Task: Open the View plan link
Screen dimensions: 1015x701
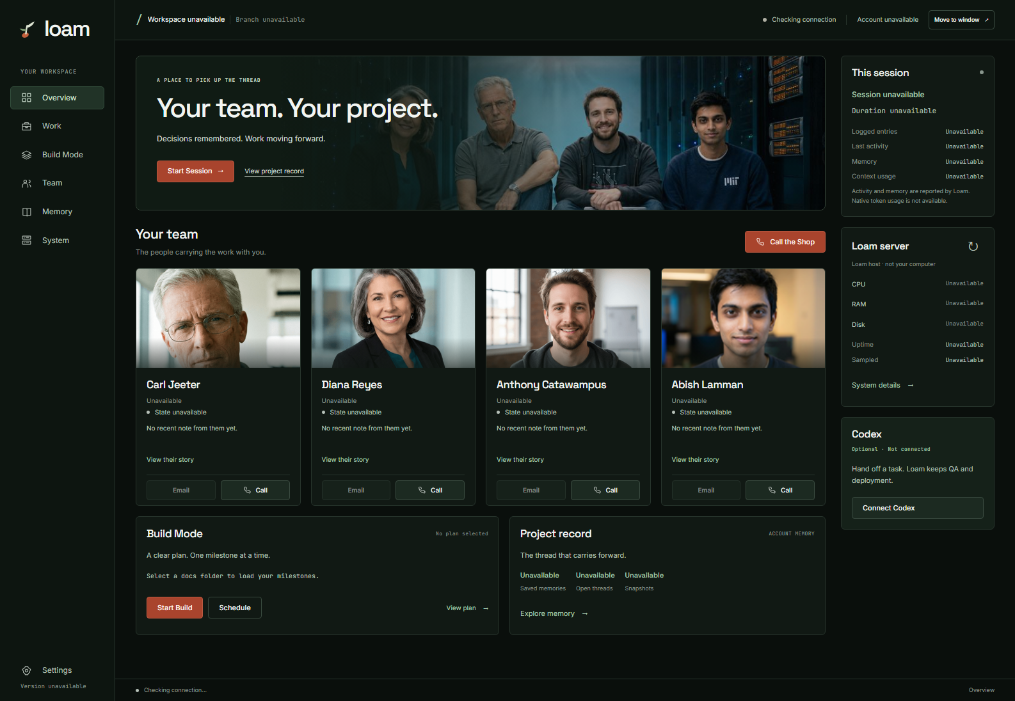Action: pyautogui.click(x=468, y=608)
